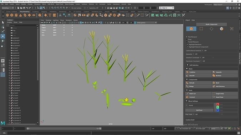241x135 pixels.
Task: Activate the Rotate tool in the toolbox
Action: 3,41
